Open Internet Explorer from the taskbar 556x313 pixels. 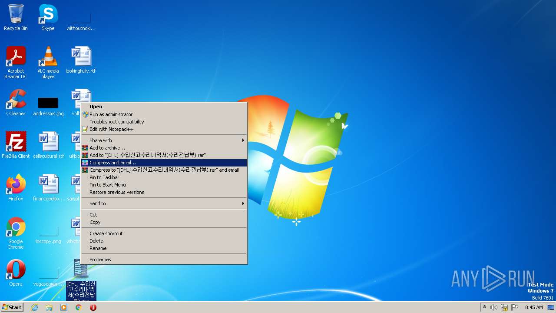[34, 307]
